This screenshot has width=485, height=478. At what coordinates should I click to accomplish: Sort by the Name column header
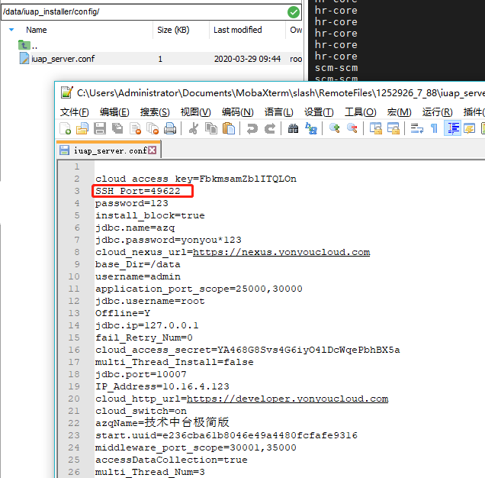pos(37,30)
